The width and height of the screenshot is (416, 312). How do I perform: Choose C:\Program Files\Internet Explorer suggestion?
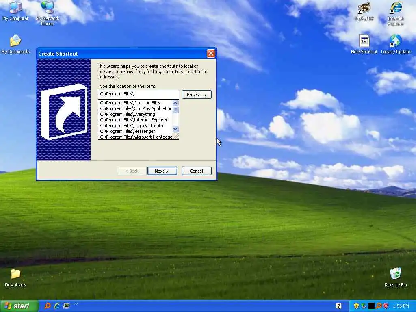coord(135,120)
